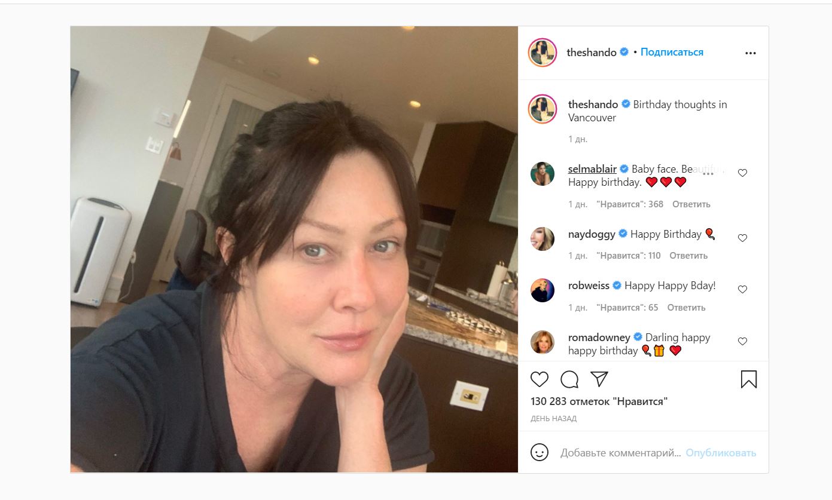Like robweiss's comment heart
Screen dimensions: 832x500
click(742, 289)
